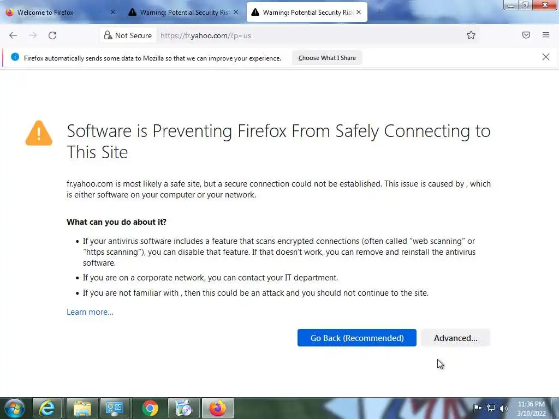
Task: Click the reload page icon
Action: pyautogui.click(x=52, y=35)
